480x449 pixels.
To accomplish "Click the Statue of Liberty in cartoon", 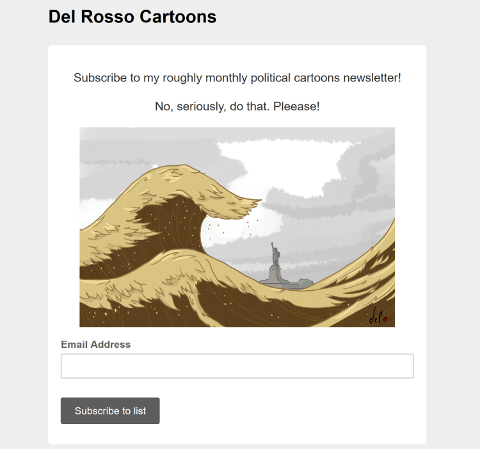I will point(276,254).
